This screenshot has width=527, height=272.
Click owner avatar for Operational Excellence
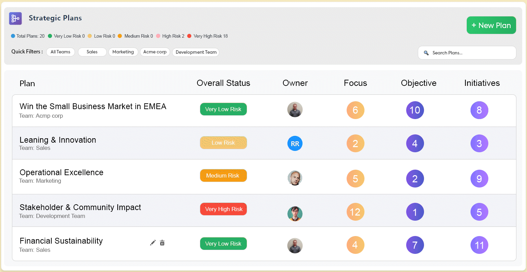[295, 178]
